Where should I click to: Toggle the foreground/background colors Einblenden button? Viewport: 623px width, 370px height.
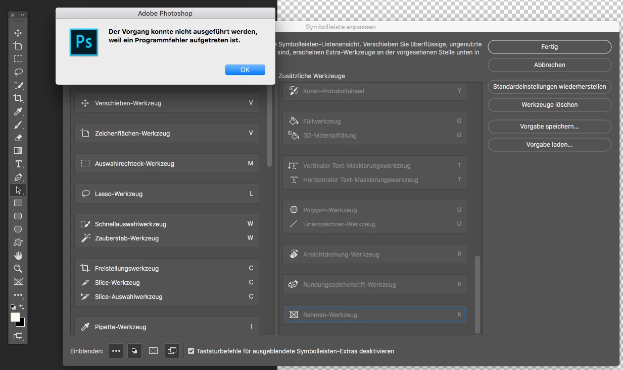click(134, 351)
